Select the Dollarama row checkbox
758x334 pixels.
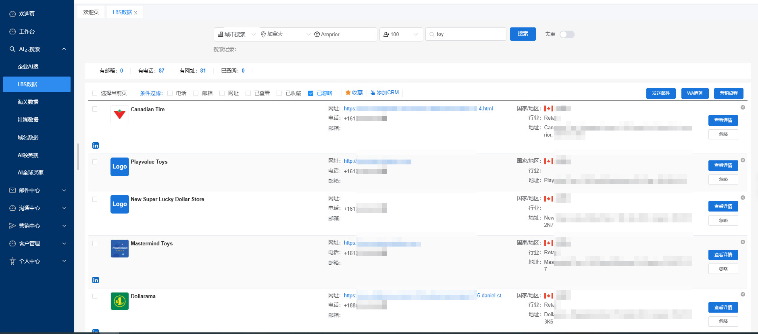pos(95,296)
